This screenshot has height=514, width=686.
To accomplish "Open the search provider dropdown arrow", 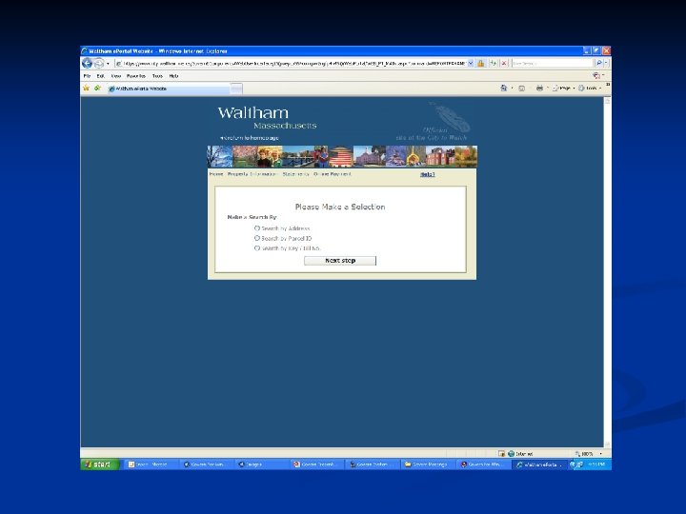I will tap(606, 64).
